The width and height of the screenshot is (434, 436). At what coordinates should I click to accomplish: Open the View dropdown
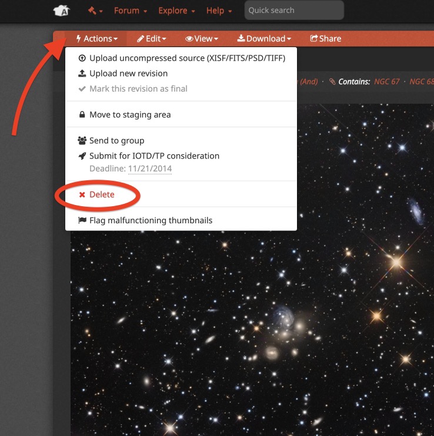202,38
